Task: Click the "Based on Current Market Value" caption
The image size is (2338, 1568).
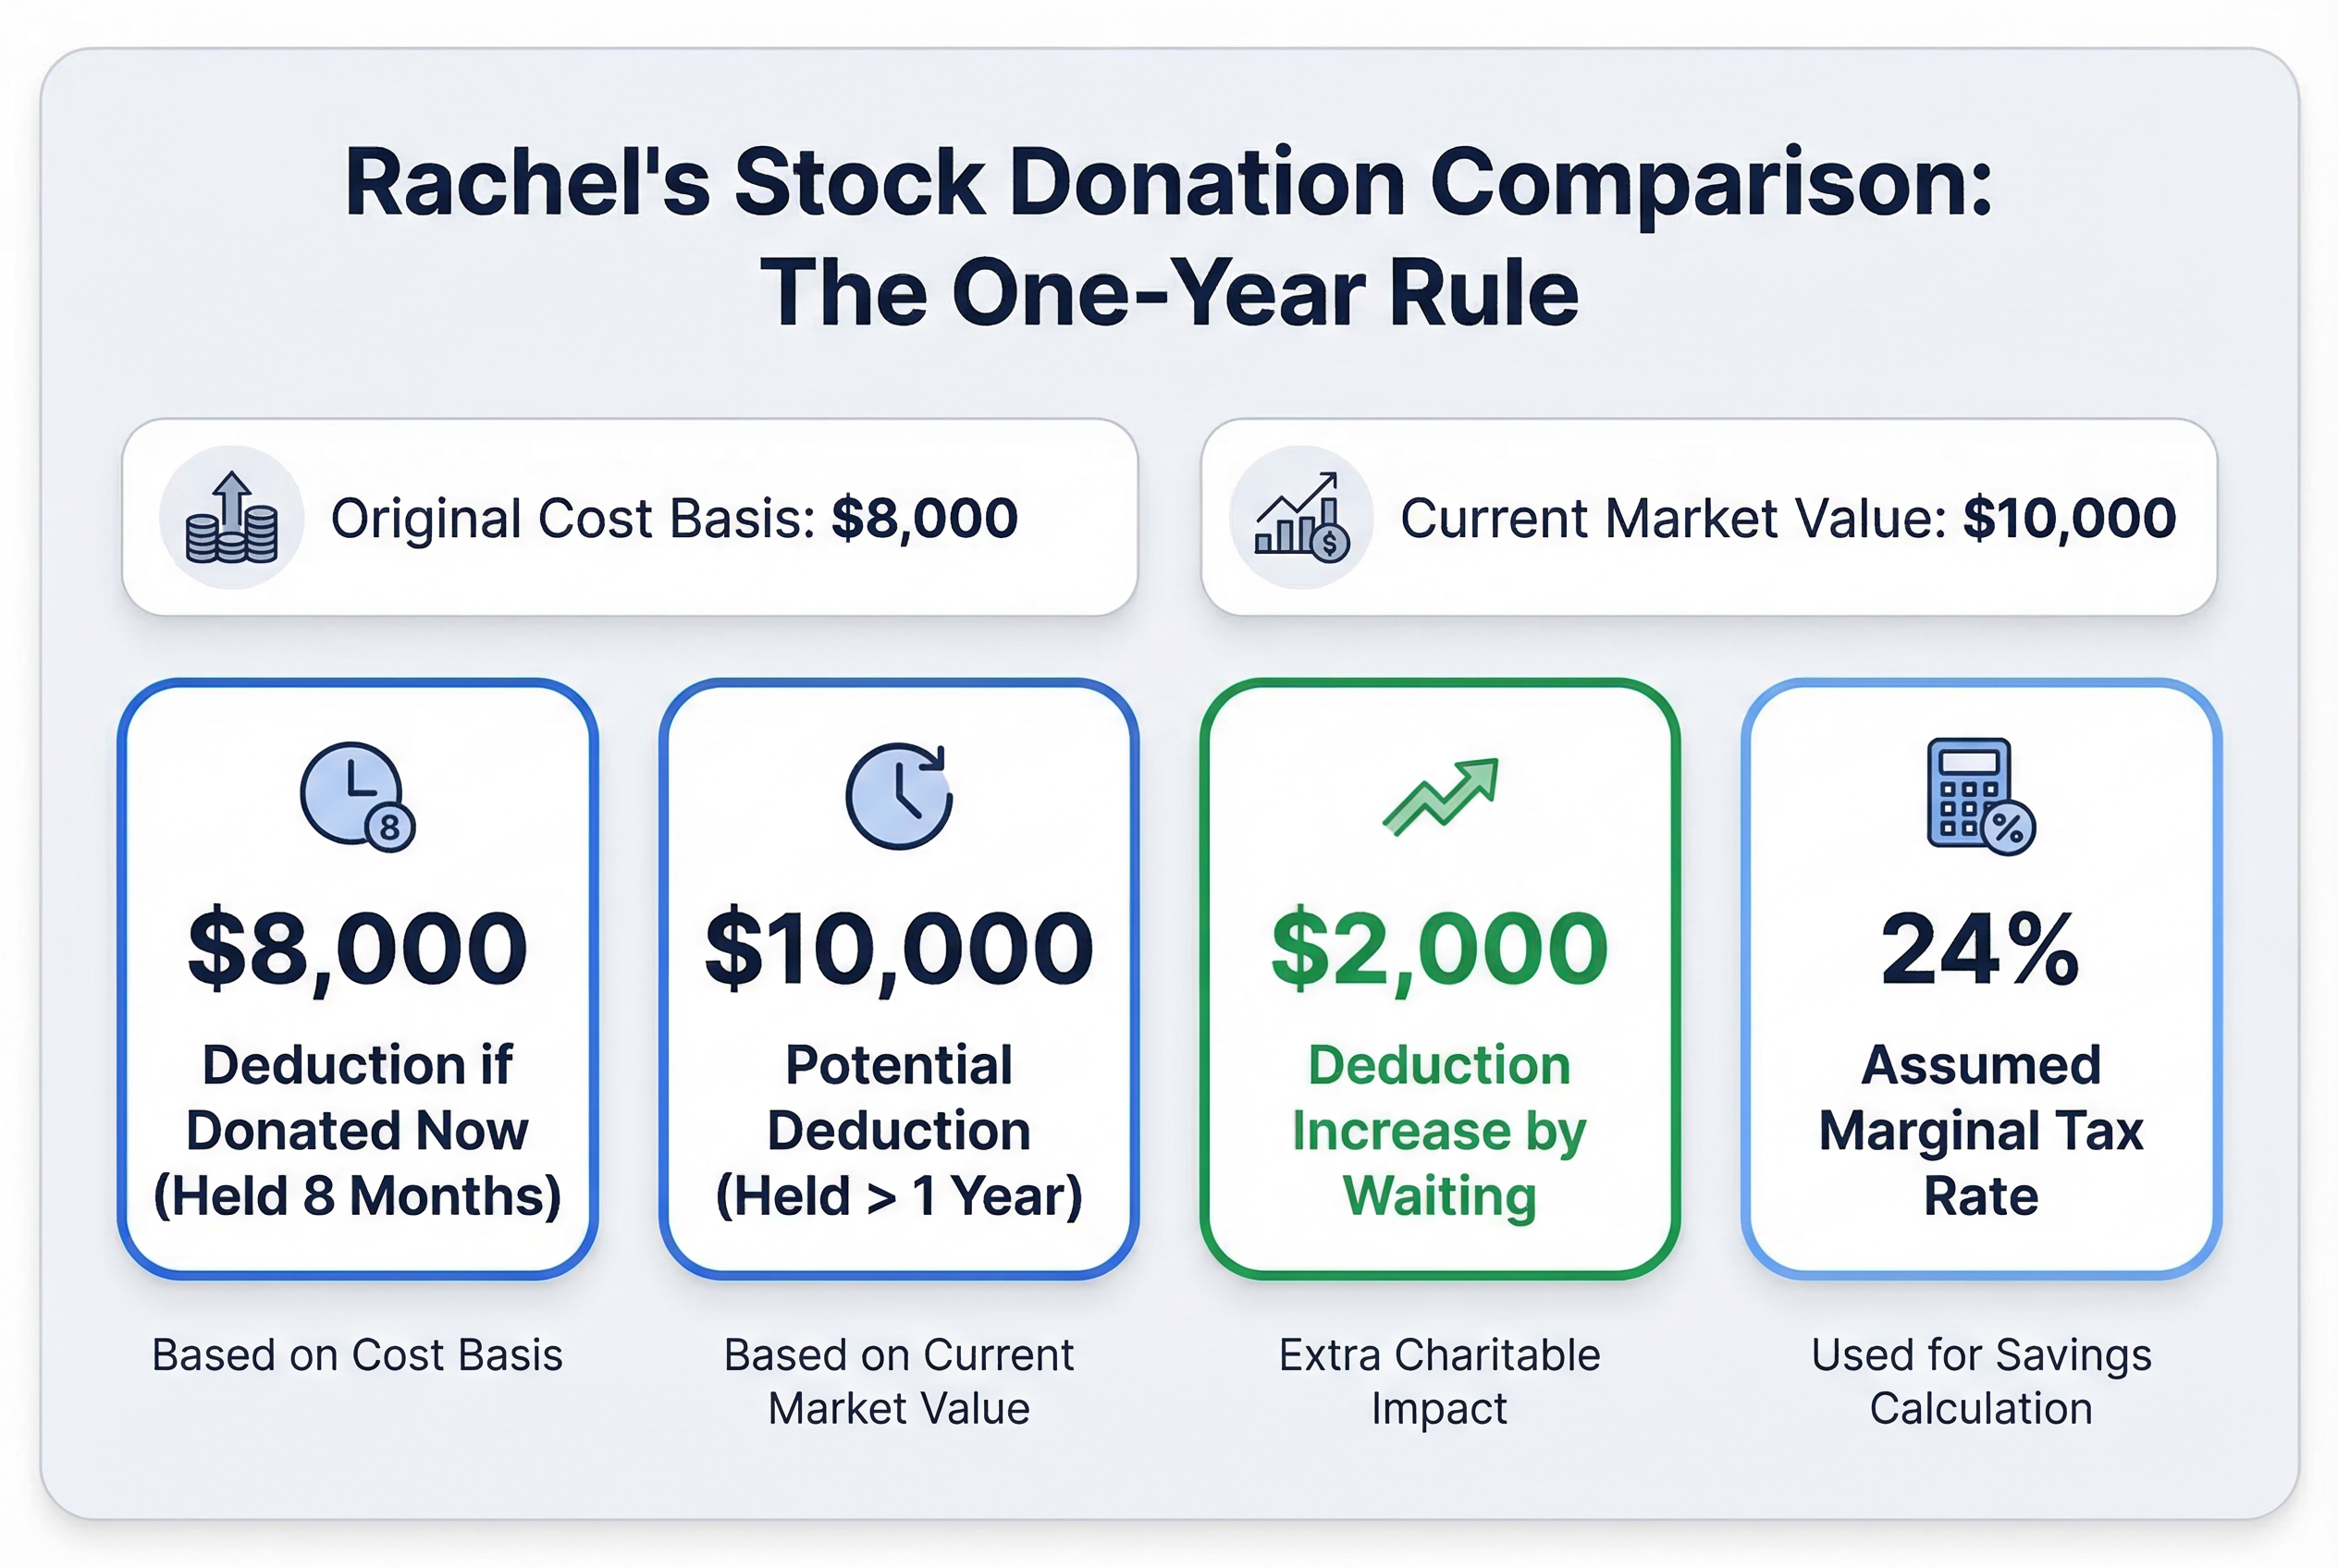Action: tap(898, 1381)
